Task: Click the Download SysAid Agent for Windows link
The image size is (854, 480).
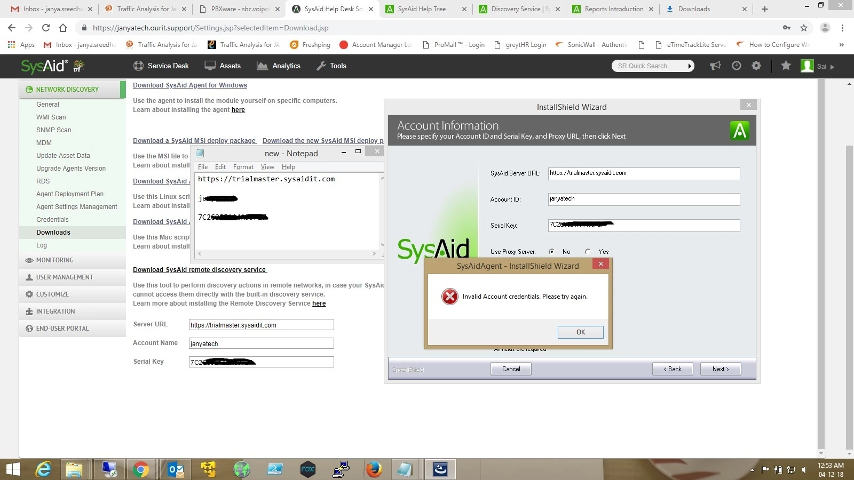Action: 190,85
